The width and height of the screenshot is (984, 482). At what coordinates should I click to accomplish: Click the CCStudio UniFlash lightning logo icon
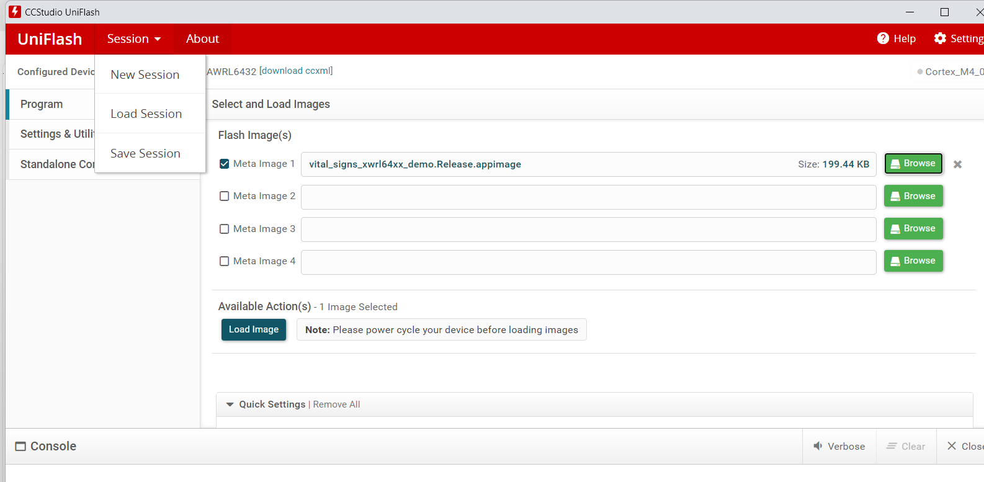point(15,12)
